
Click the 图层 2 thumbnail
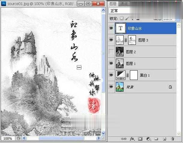pos(120,52)
